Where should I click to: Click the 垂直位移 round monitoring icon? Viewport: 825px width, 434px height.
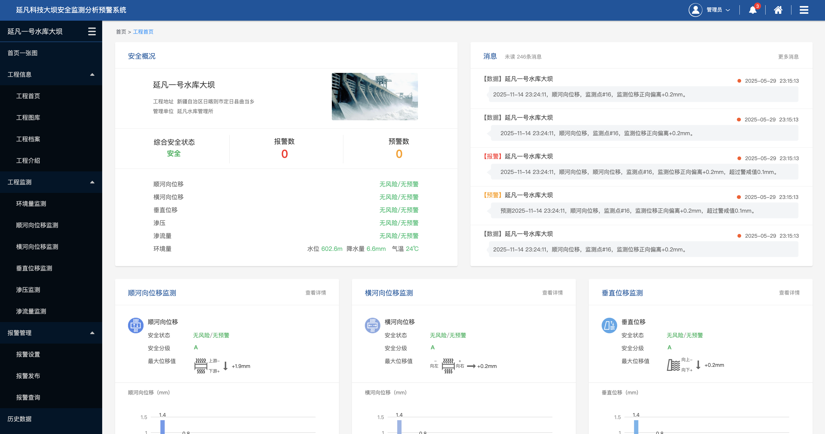click(x=609, y=325)
